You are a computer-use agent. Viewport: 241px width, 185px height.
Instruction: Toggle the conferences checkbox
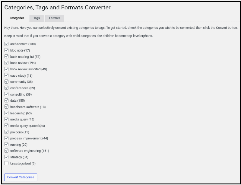click(6, 88)
